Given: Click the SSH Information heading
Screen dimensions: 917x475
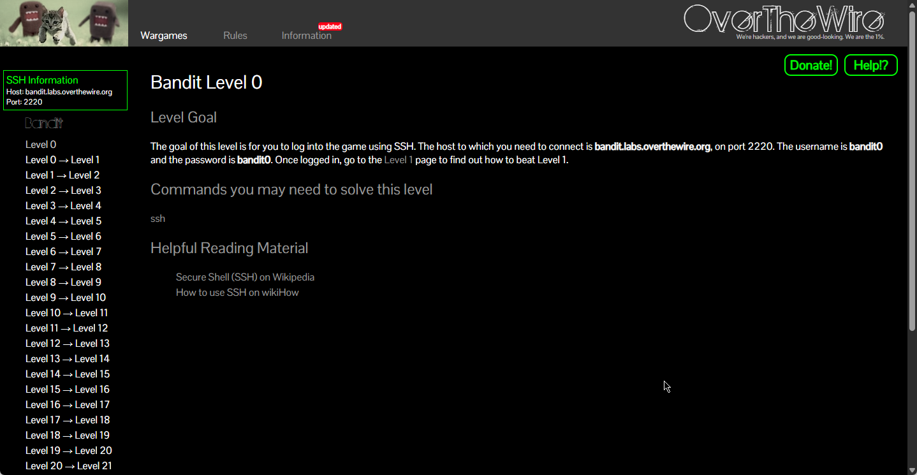Looking at the screenshot, I should pos(42,80).
